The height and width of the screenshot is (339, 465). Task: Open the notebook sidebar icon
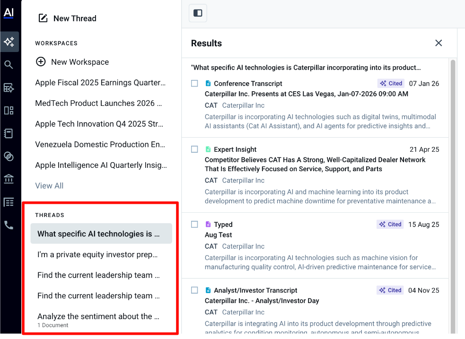(x=9, y=133)
